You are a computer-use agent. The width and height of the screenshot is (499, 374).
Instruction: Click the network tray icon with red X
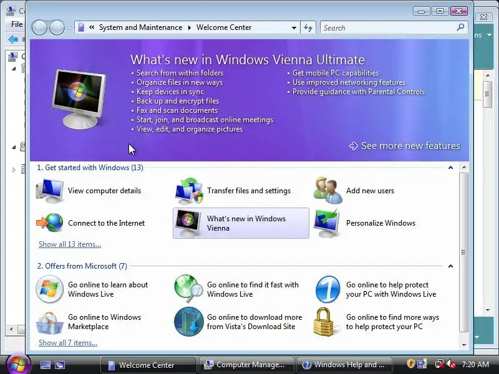point(440,364)
